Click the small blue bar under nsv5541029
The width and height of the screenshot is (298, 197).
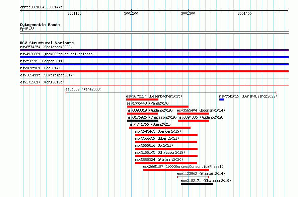221,100
